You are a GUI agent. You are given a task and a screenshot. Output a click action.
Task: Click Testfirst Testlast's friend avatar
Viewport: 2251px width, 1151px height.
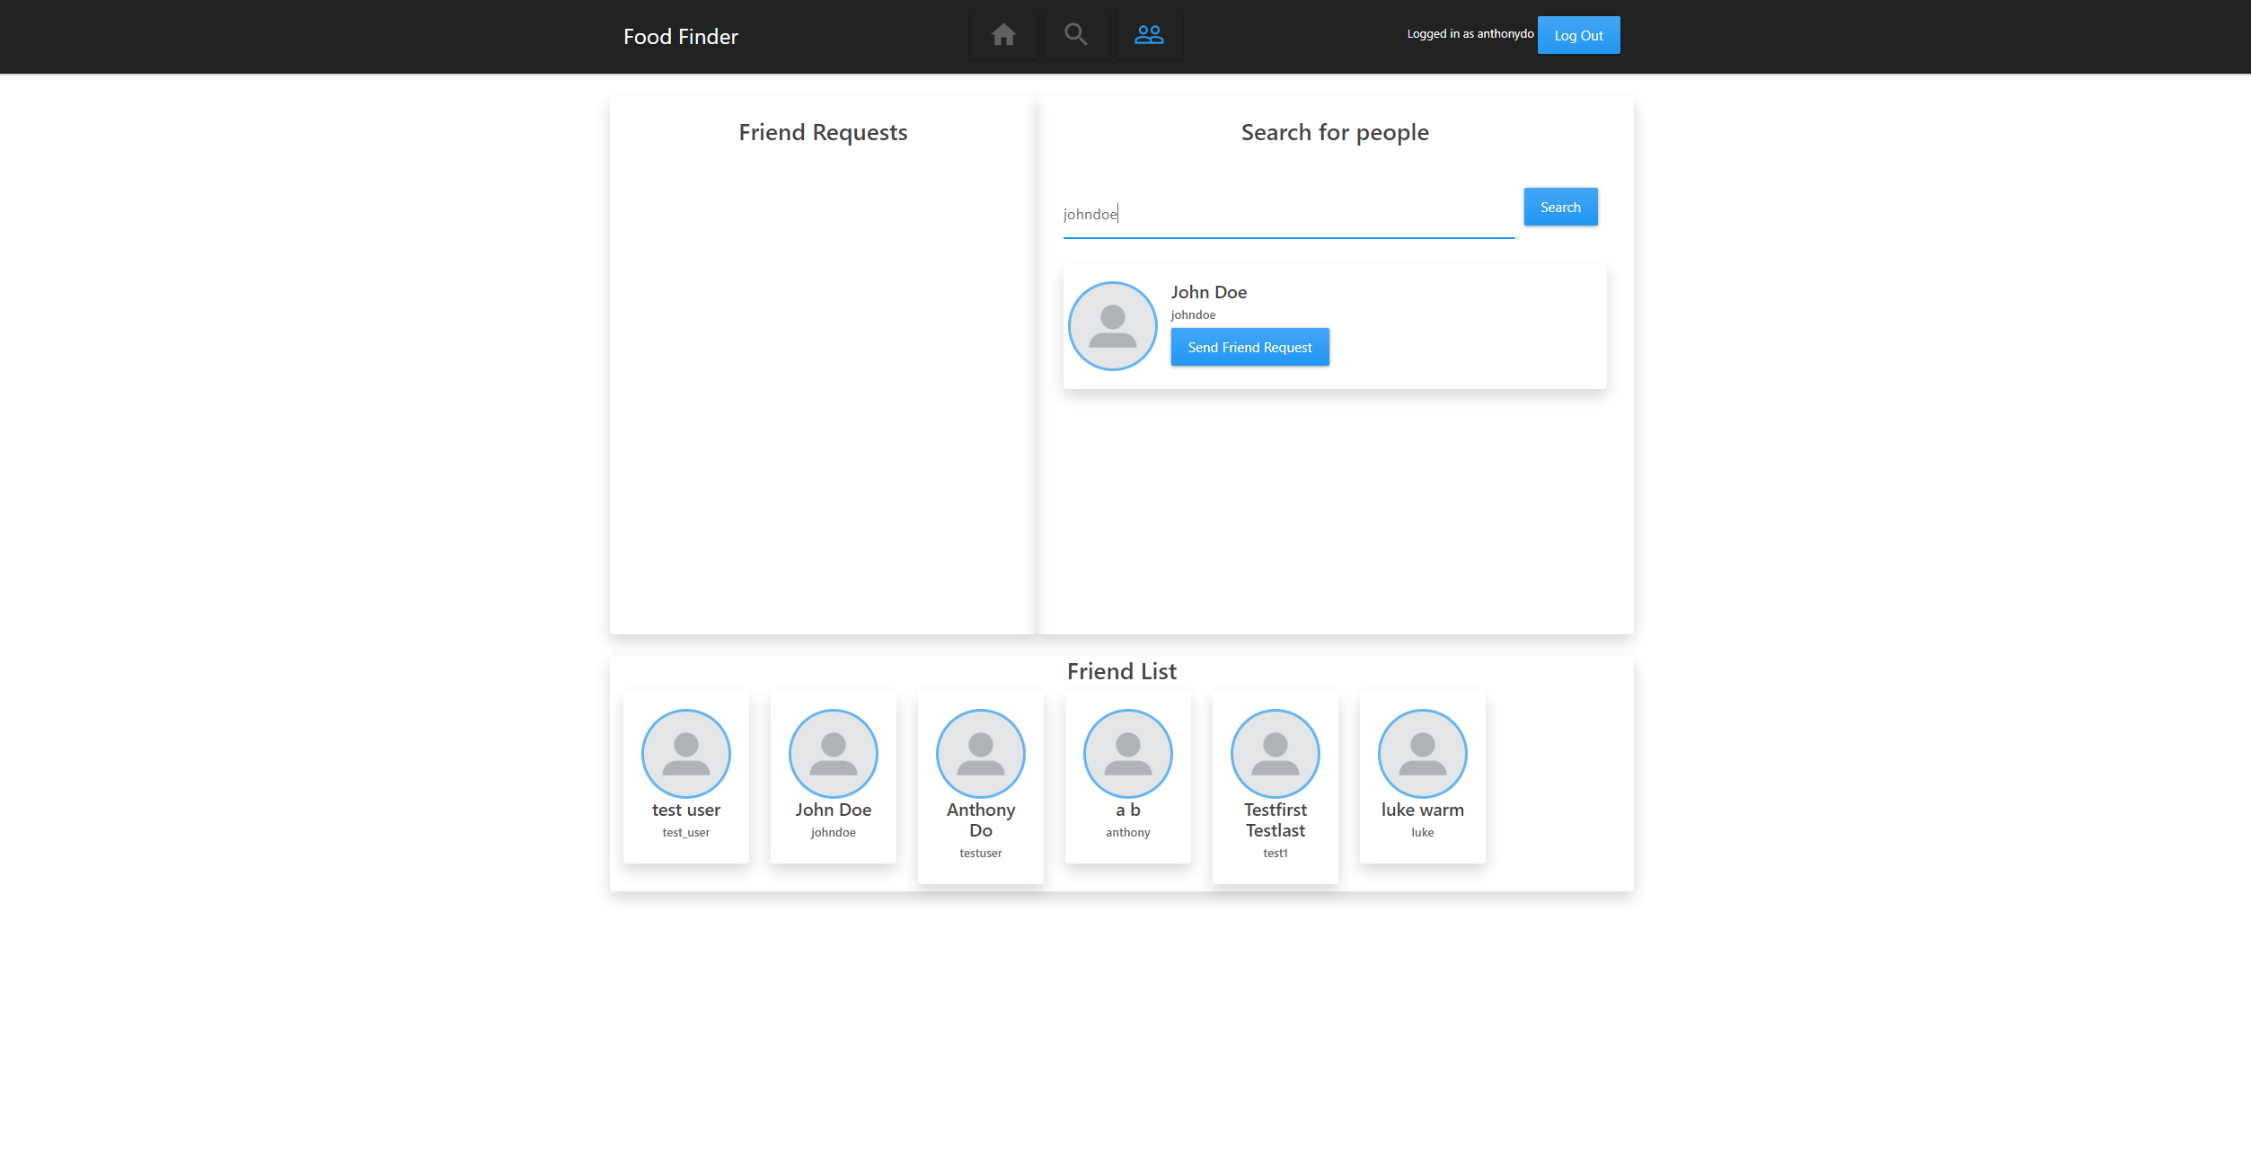1275,754
